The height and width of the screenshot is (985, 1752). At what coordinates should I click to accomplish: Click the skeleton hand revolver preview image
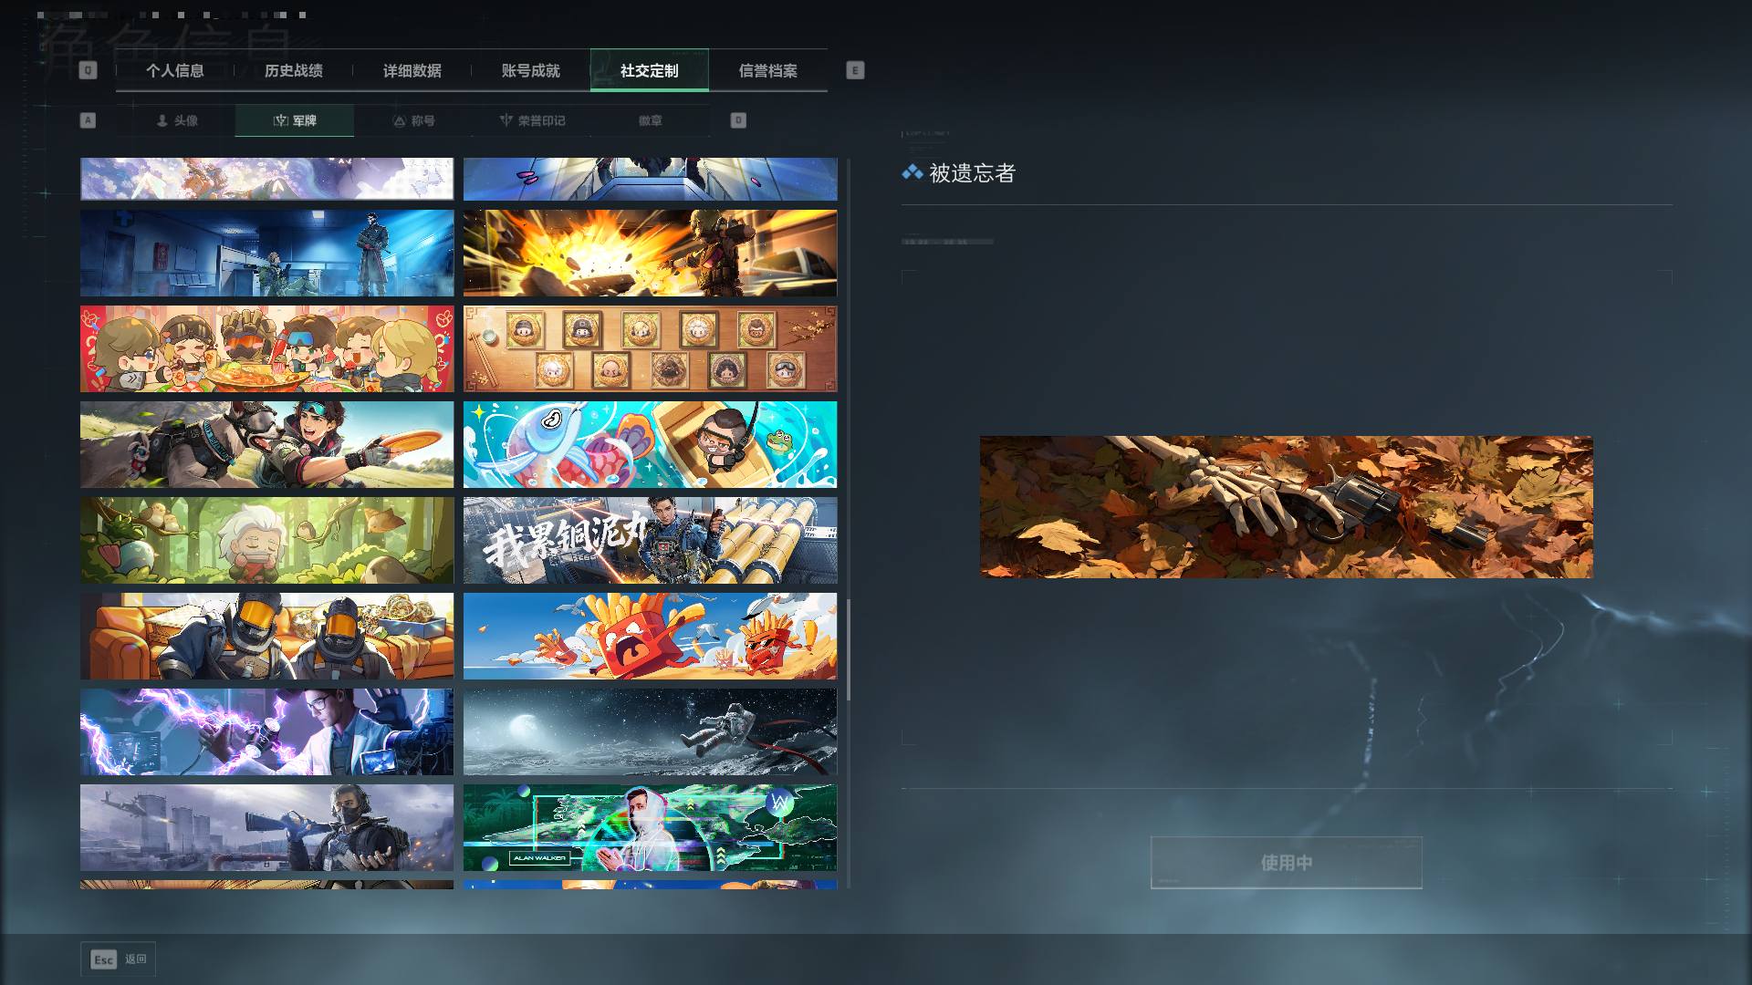[x=1286, y=507]
